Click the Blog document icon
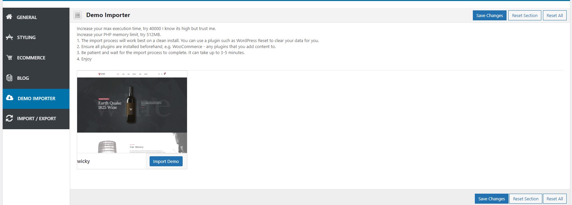Screen dimensions: 572x205 pos(9,78)
